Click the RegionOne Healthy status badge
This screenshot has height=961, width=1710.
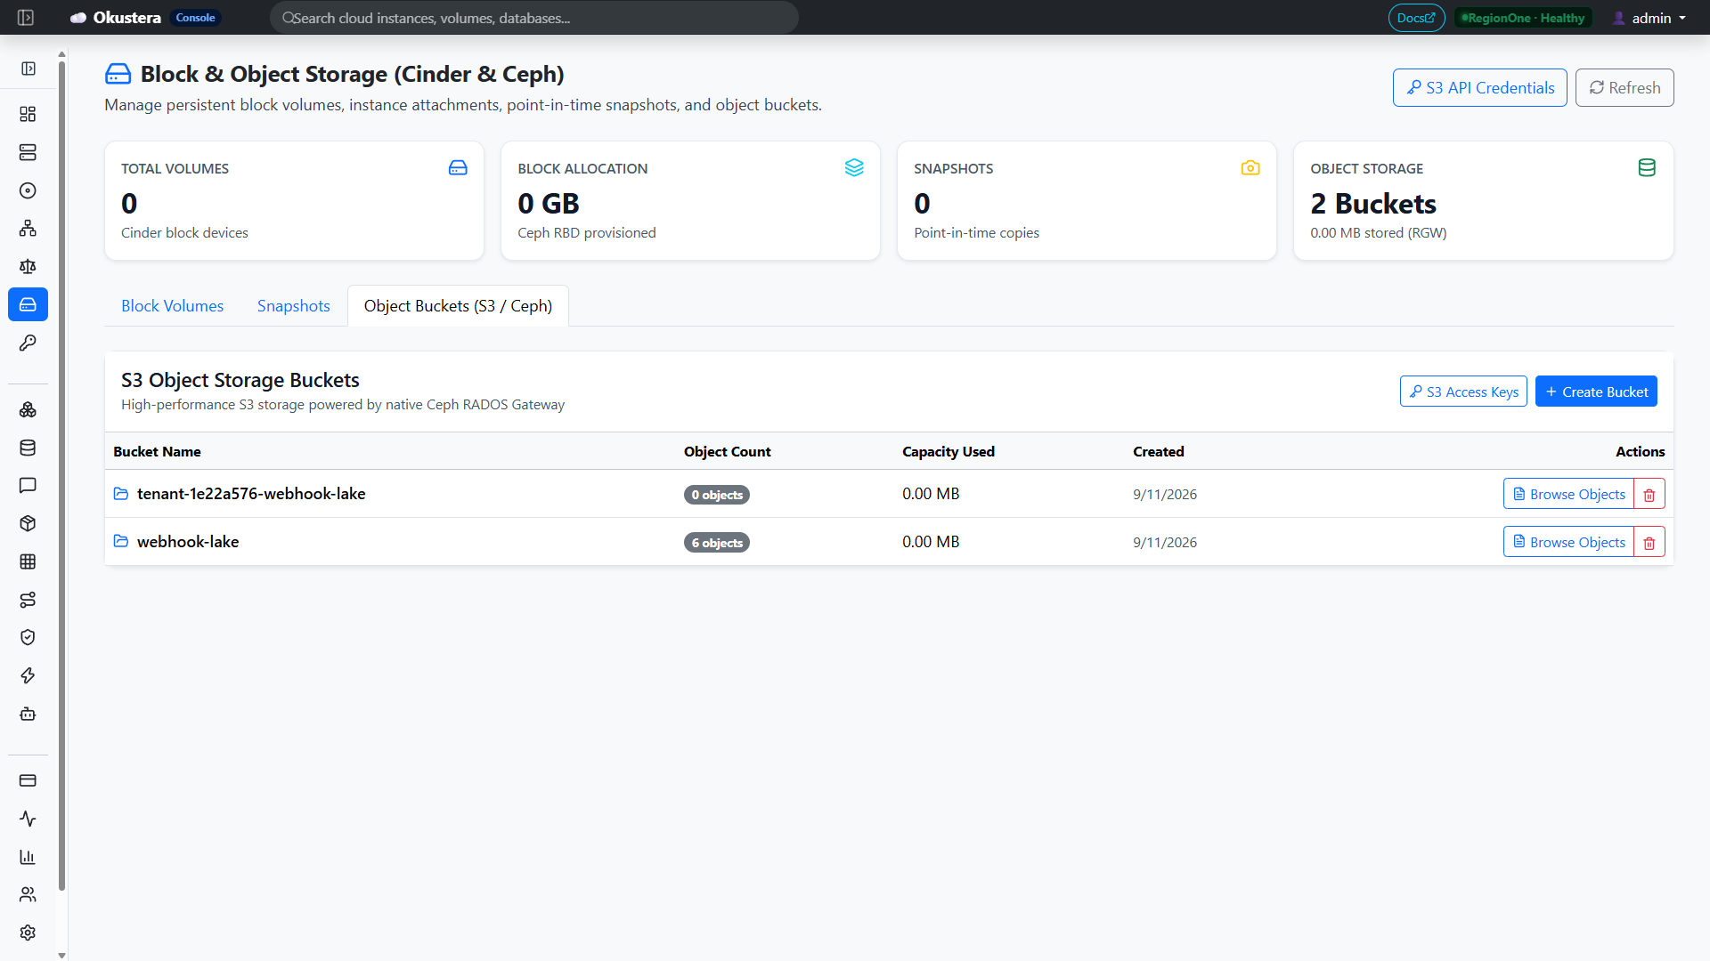pos(1523,18)
